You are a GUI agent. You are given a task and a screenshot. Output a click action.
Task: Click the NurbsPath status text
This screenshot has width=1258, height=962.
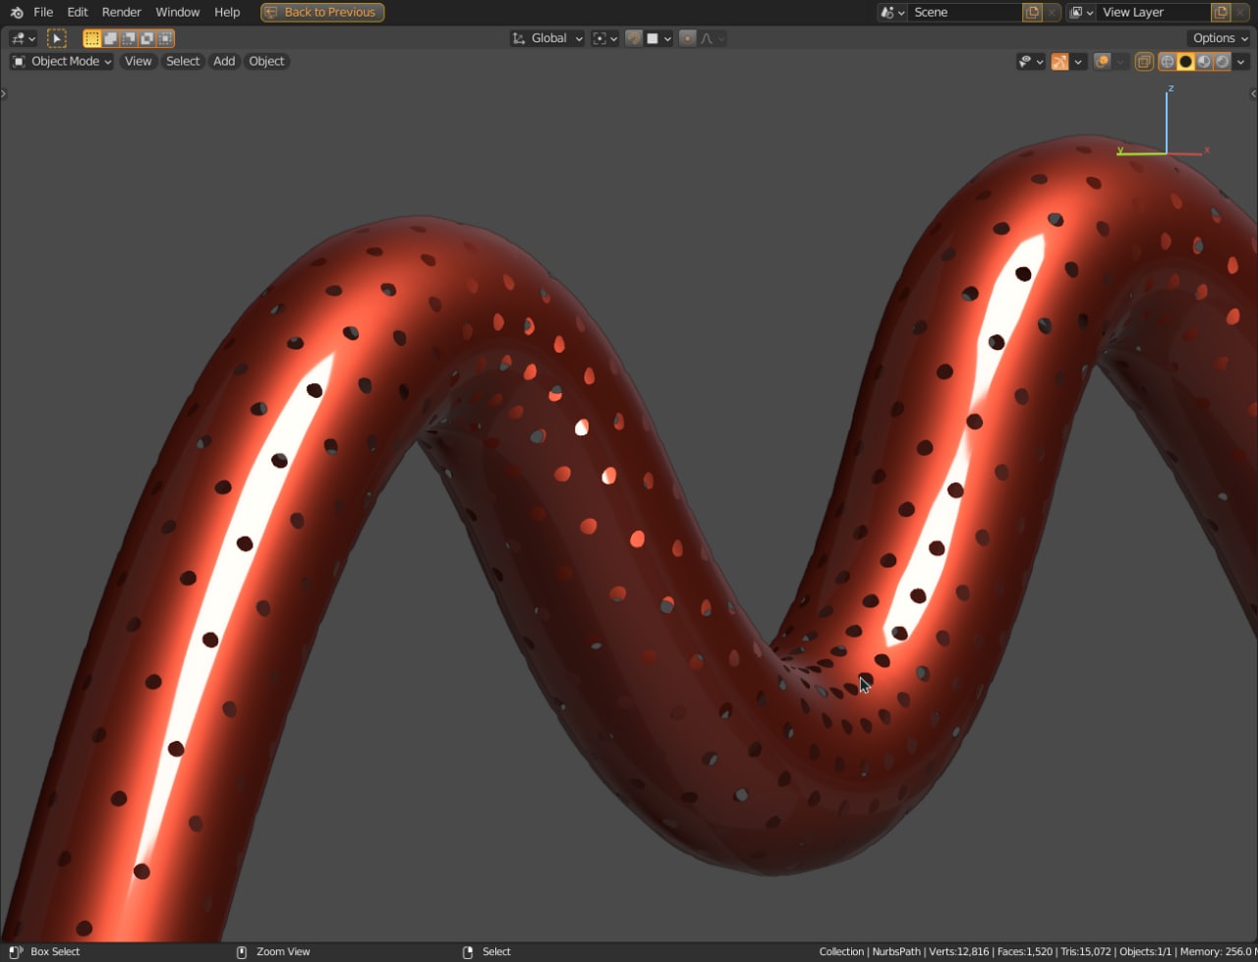point(895,951)
